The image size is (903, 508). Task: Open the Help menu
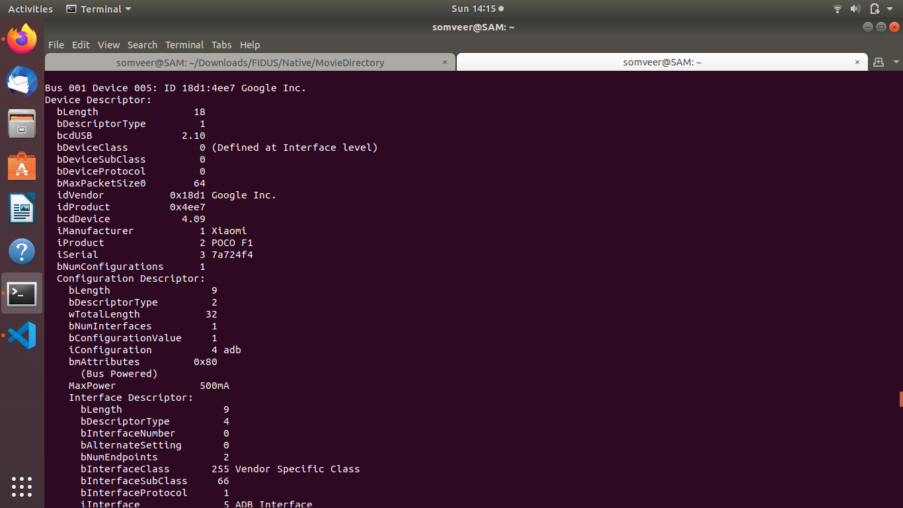point(250,45)
